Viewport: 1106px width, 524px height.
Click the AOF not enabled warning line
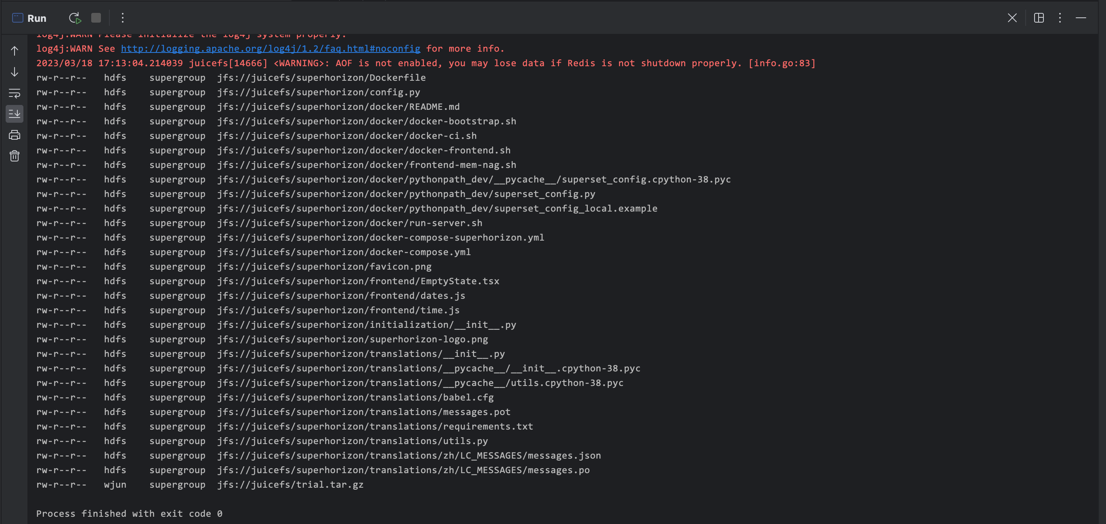tap(425, 63)
